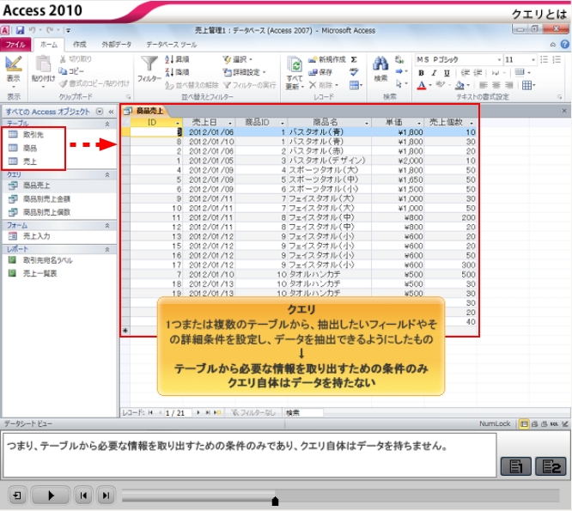Click the font color A icon
This screenshot has width=572, height=511.
(422, 85)
